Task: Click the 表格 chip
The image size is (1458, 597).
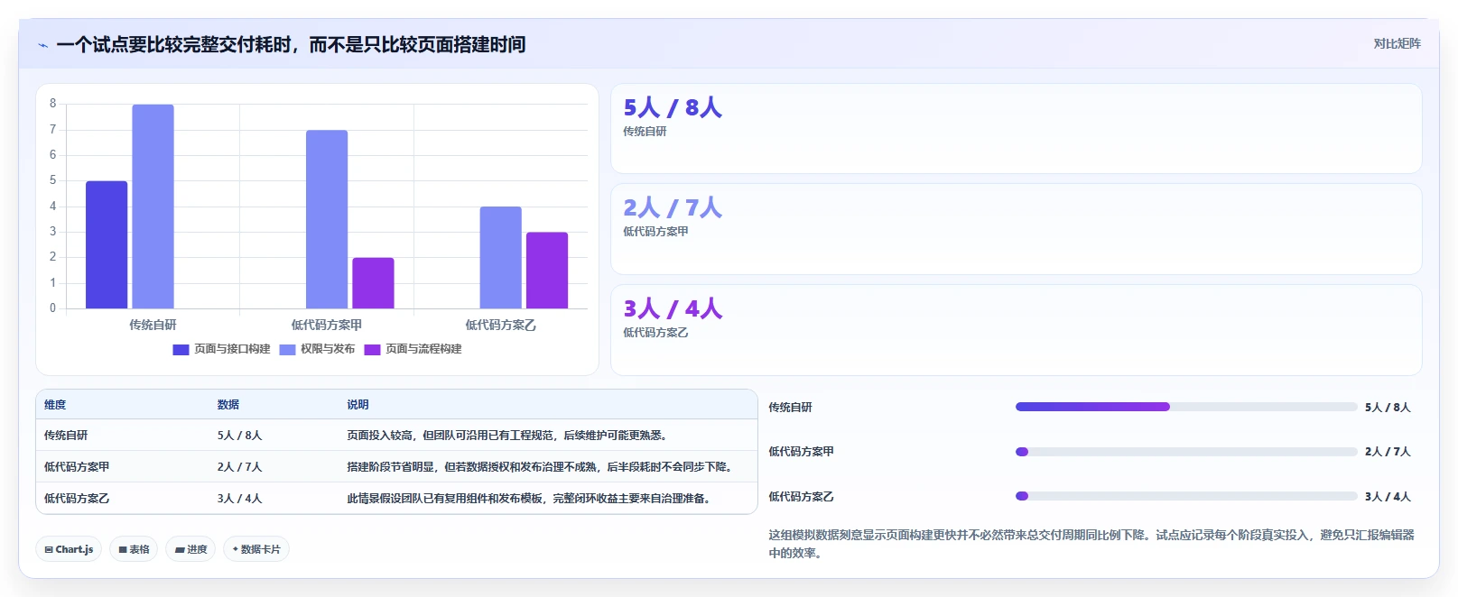Action: [x=134, y=549]
